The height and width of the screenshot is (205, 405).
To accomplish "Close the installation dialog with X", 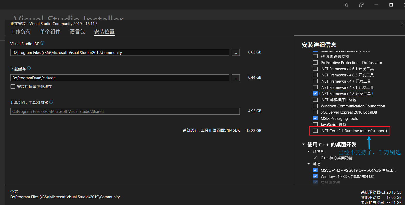I will pyautogui.click(x=403, y=23).
